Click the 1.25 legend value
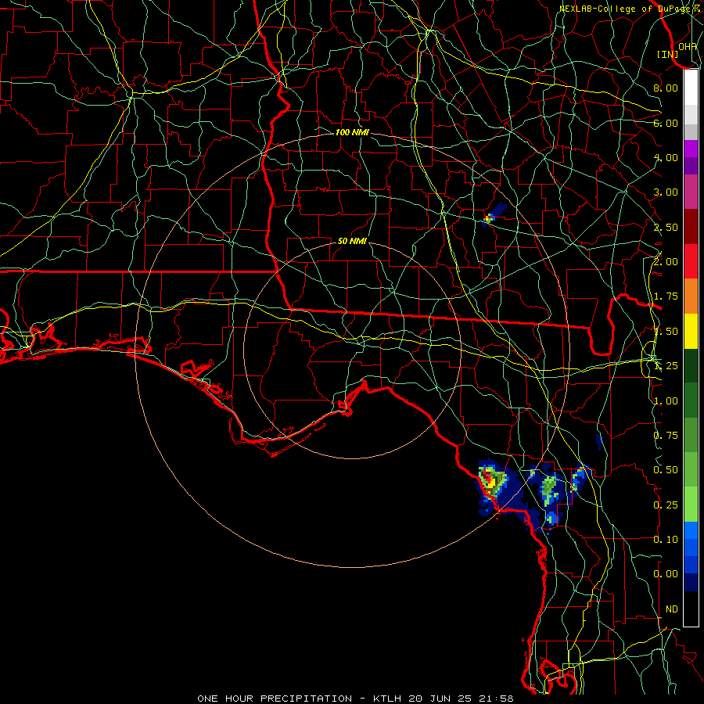Screen dimensions: 704x704 coord(666,366)
